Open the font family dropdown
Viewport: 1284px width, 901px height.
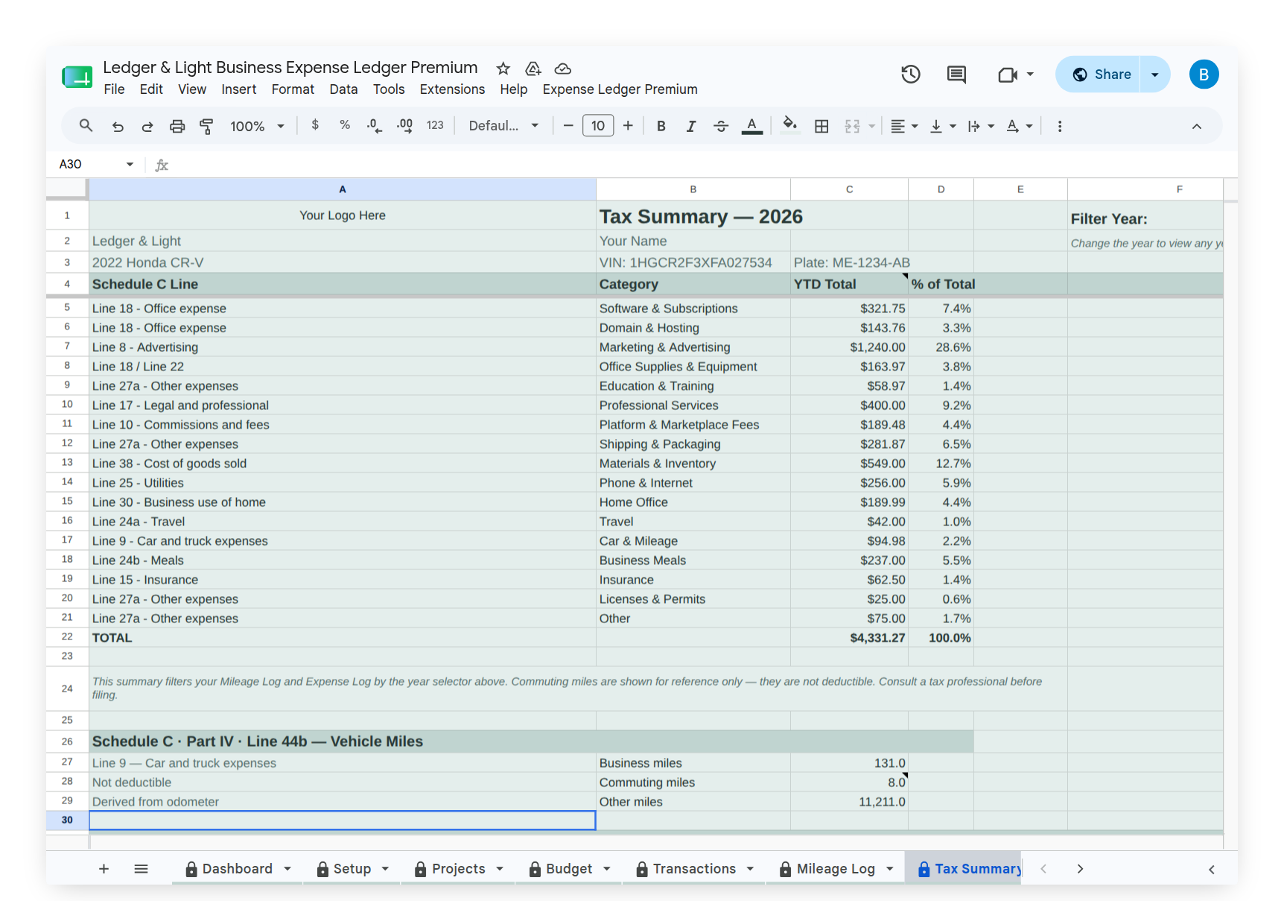(x=503, y=125)
